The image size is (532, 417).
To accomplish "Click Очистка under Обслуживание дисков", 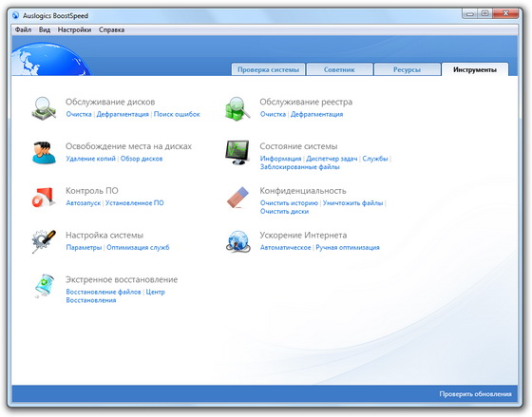I will [x=79, y=114].
